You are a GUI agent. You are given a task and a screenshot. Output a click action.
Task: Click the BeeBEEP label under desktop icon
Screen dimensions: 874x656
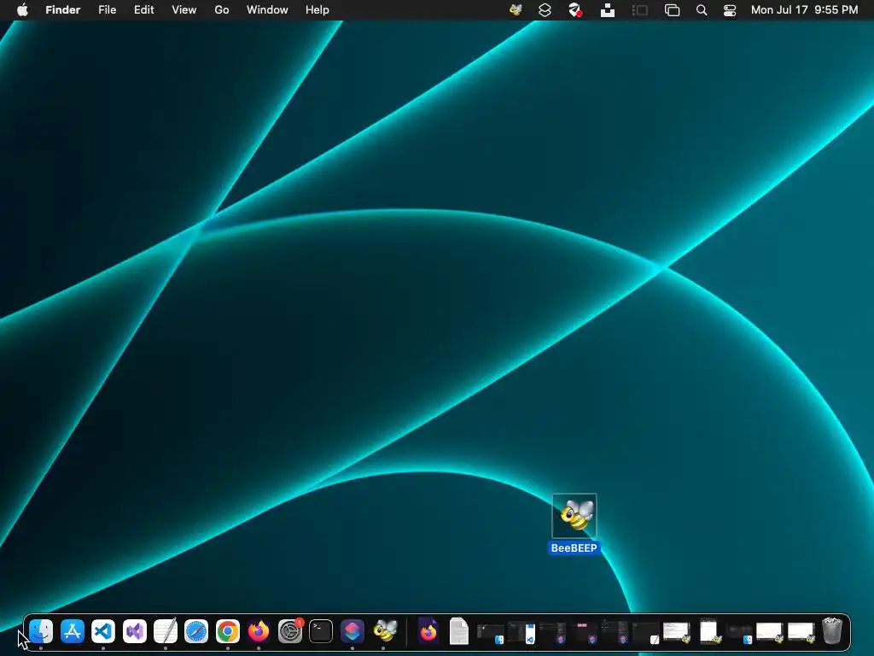pyautogui.click(x=574, y=548)
